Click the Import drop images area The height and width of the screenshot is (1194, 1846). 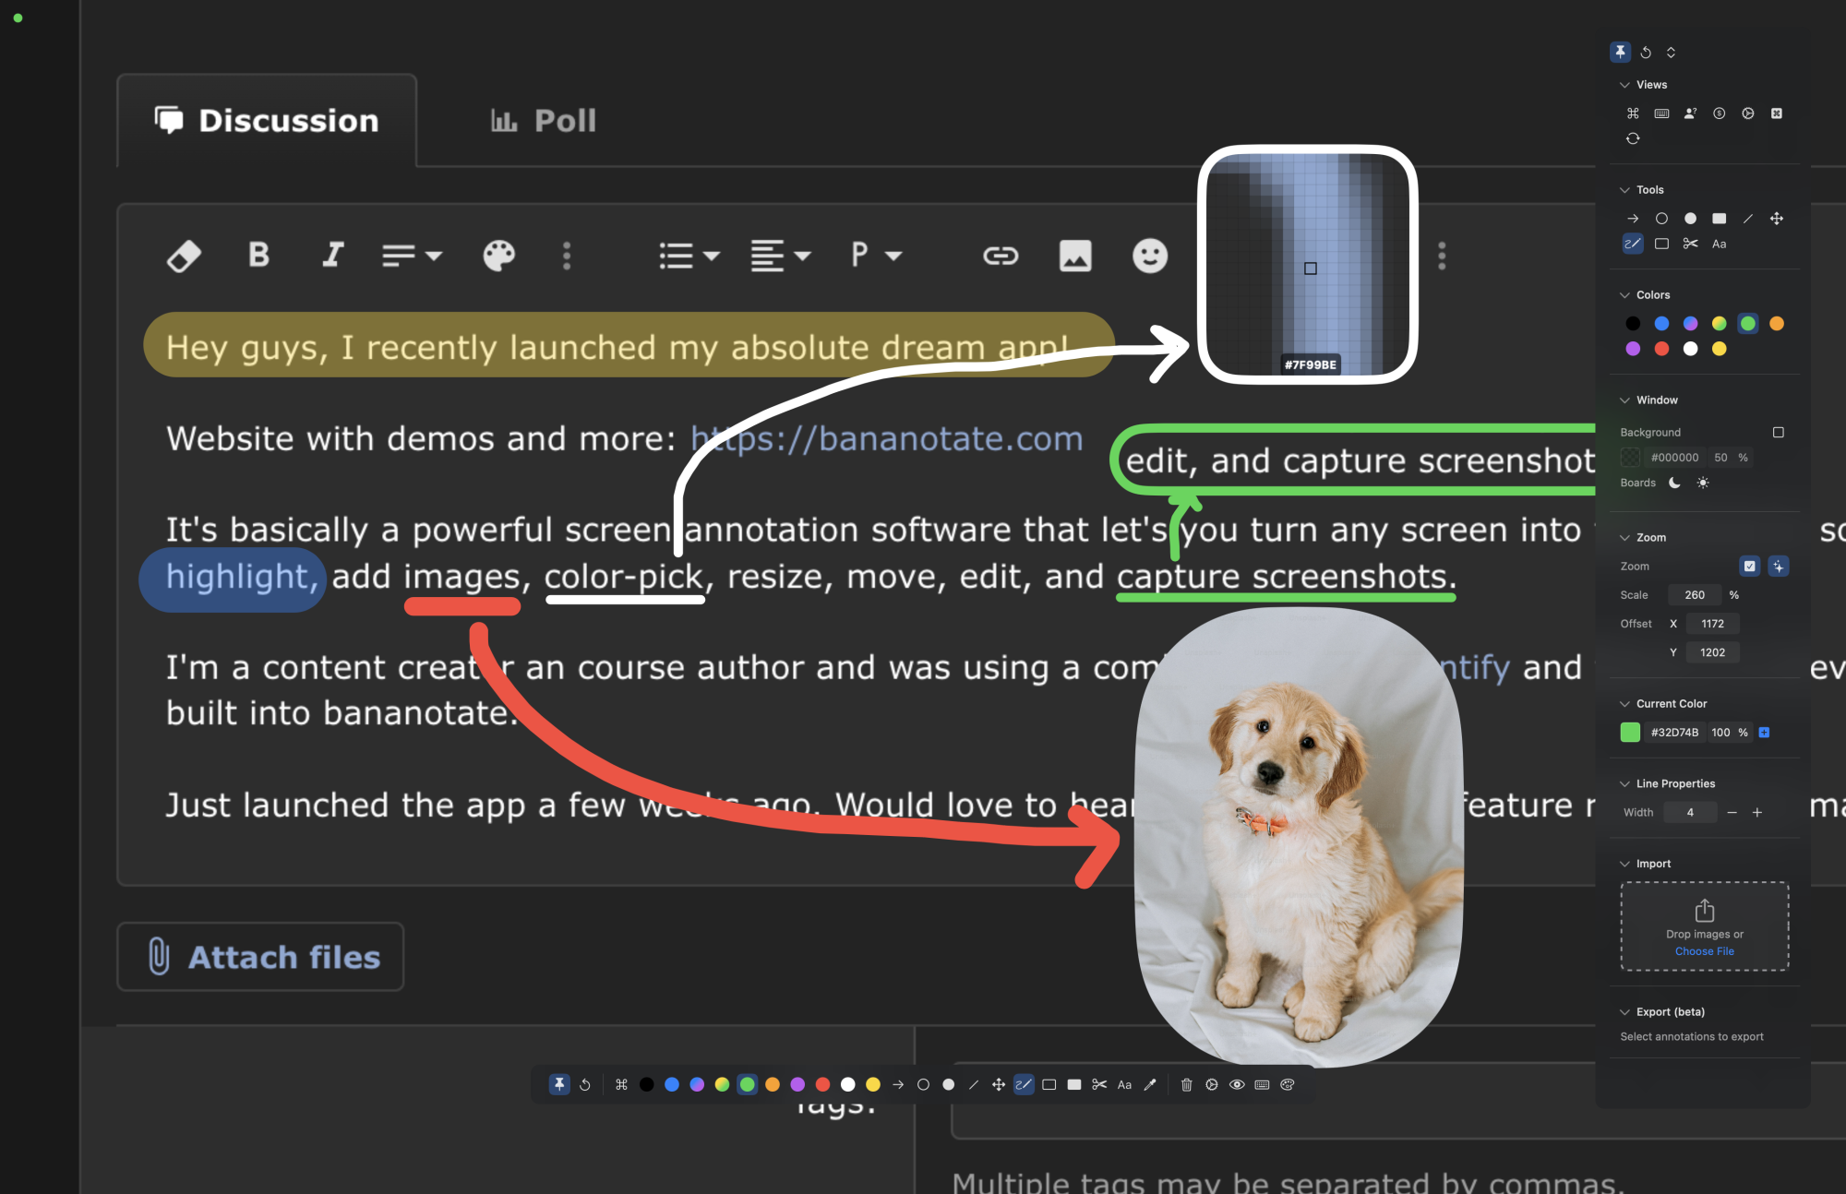click(1705, 926)
